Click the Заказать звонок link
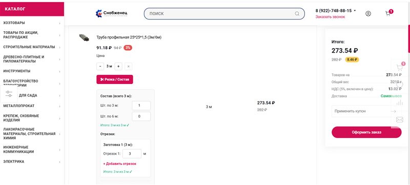Viewport: 410px width, 185px height. click(x=330, y=17)
